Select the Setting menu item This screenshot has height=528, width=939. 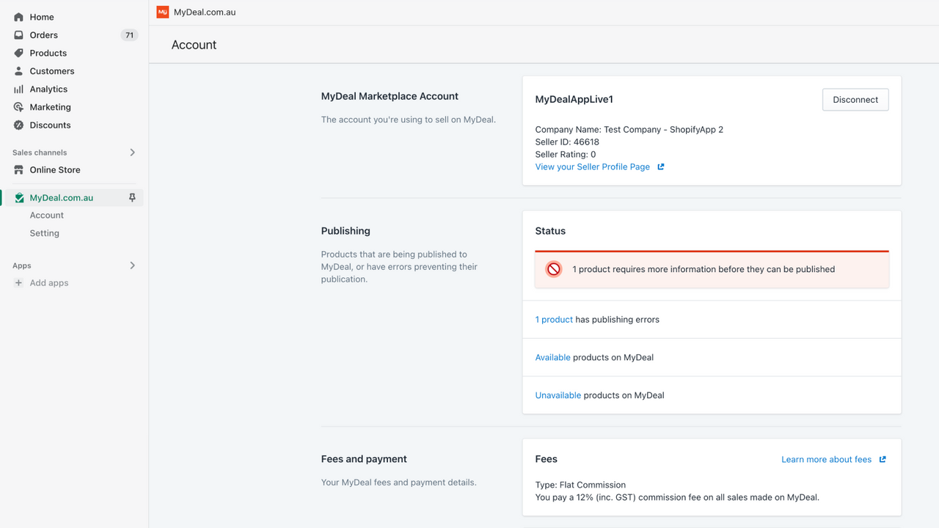click(x=44, y=232)
